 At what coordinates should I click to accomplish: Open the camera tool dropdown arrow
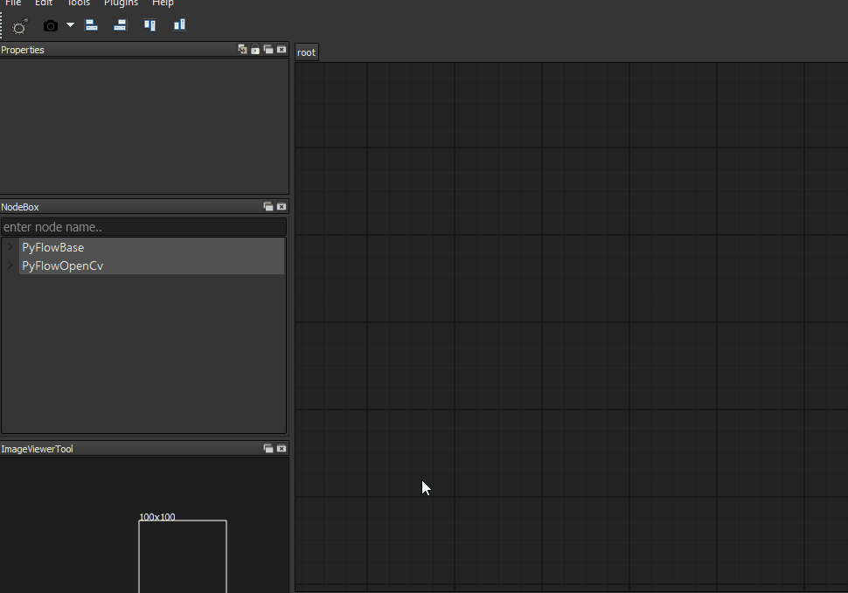coord(70,25)
